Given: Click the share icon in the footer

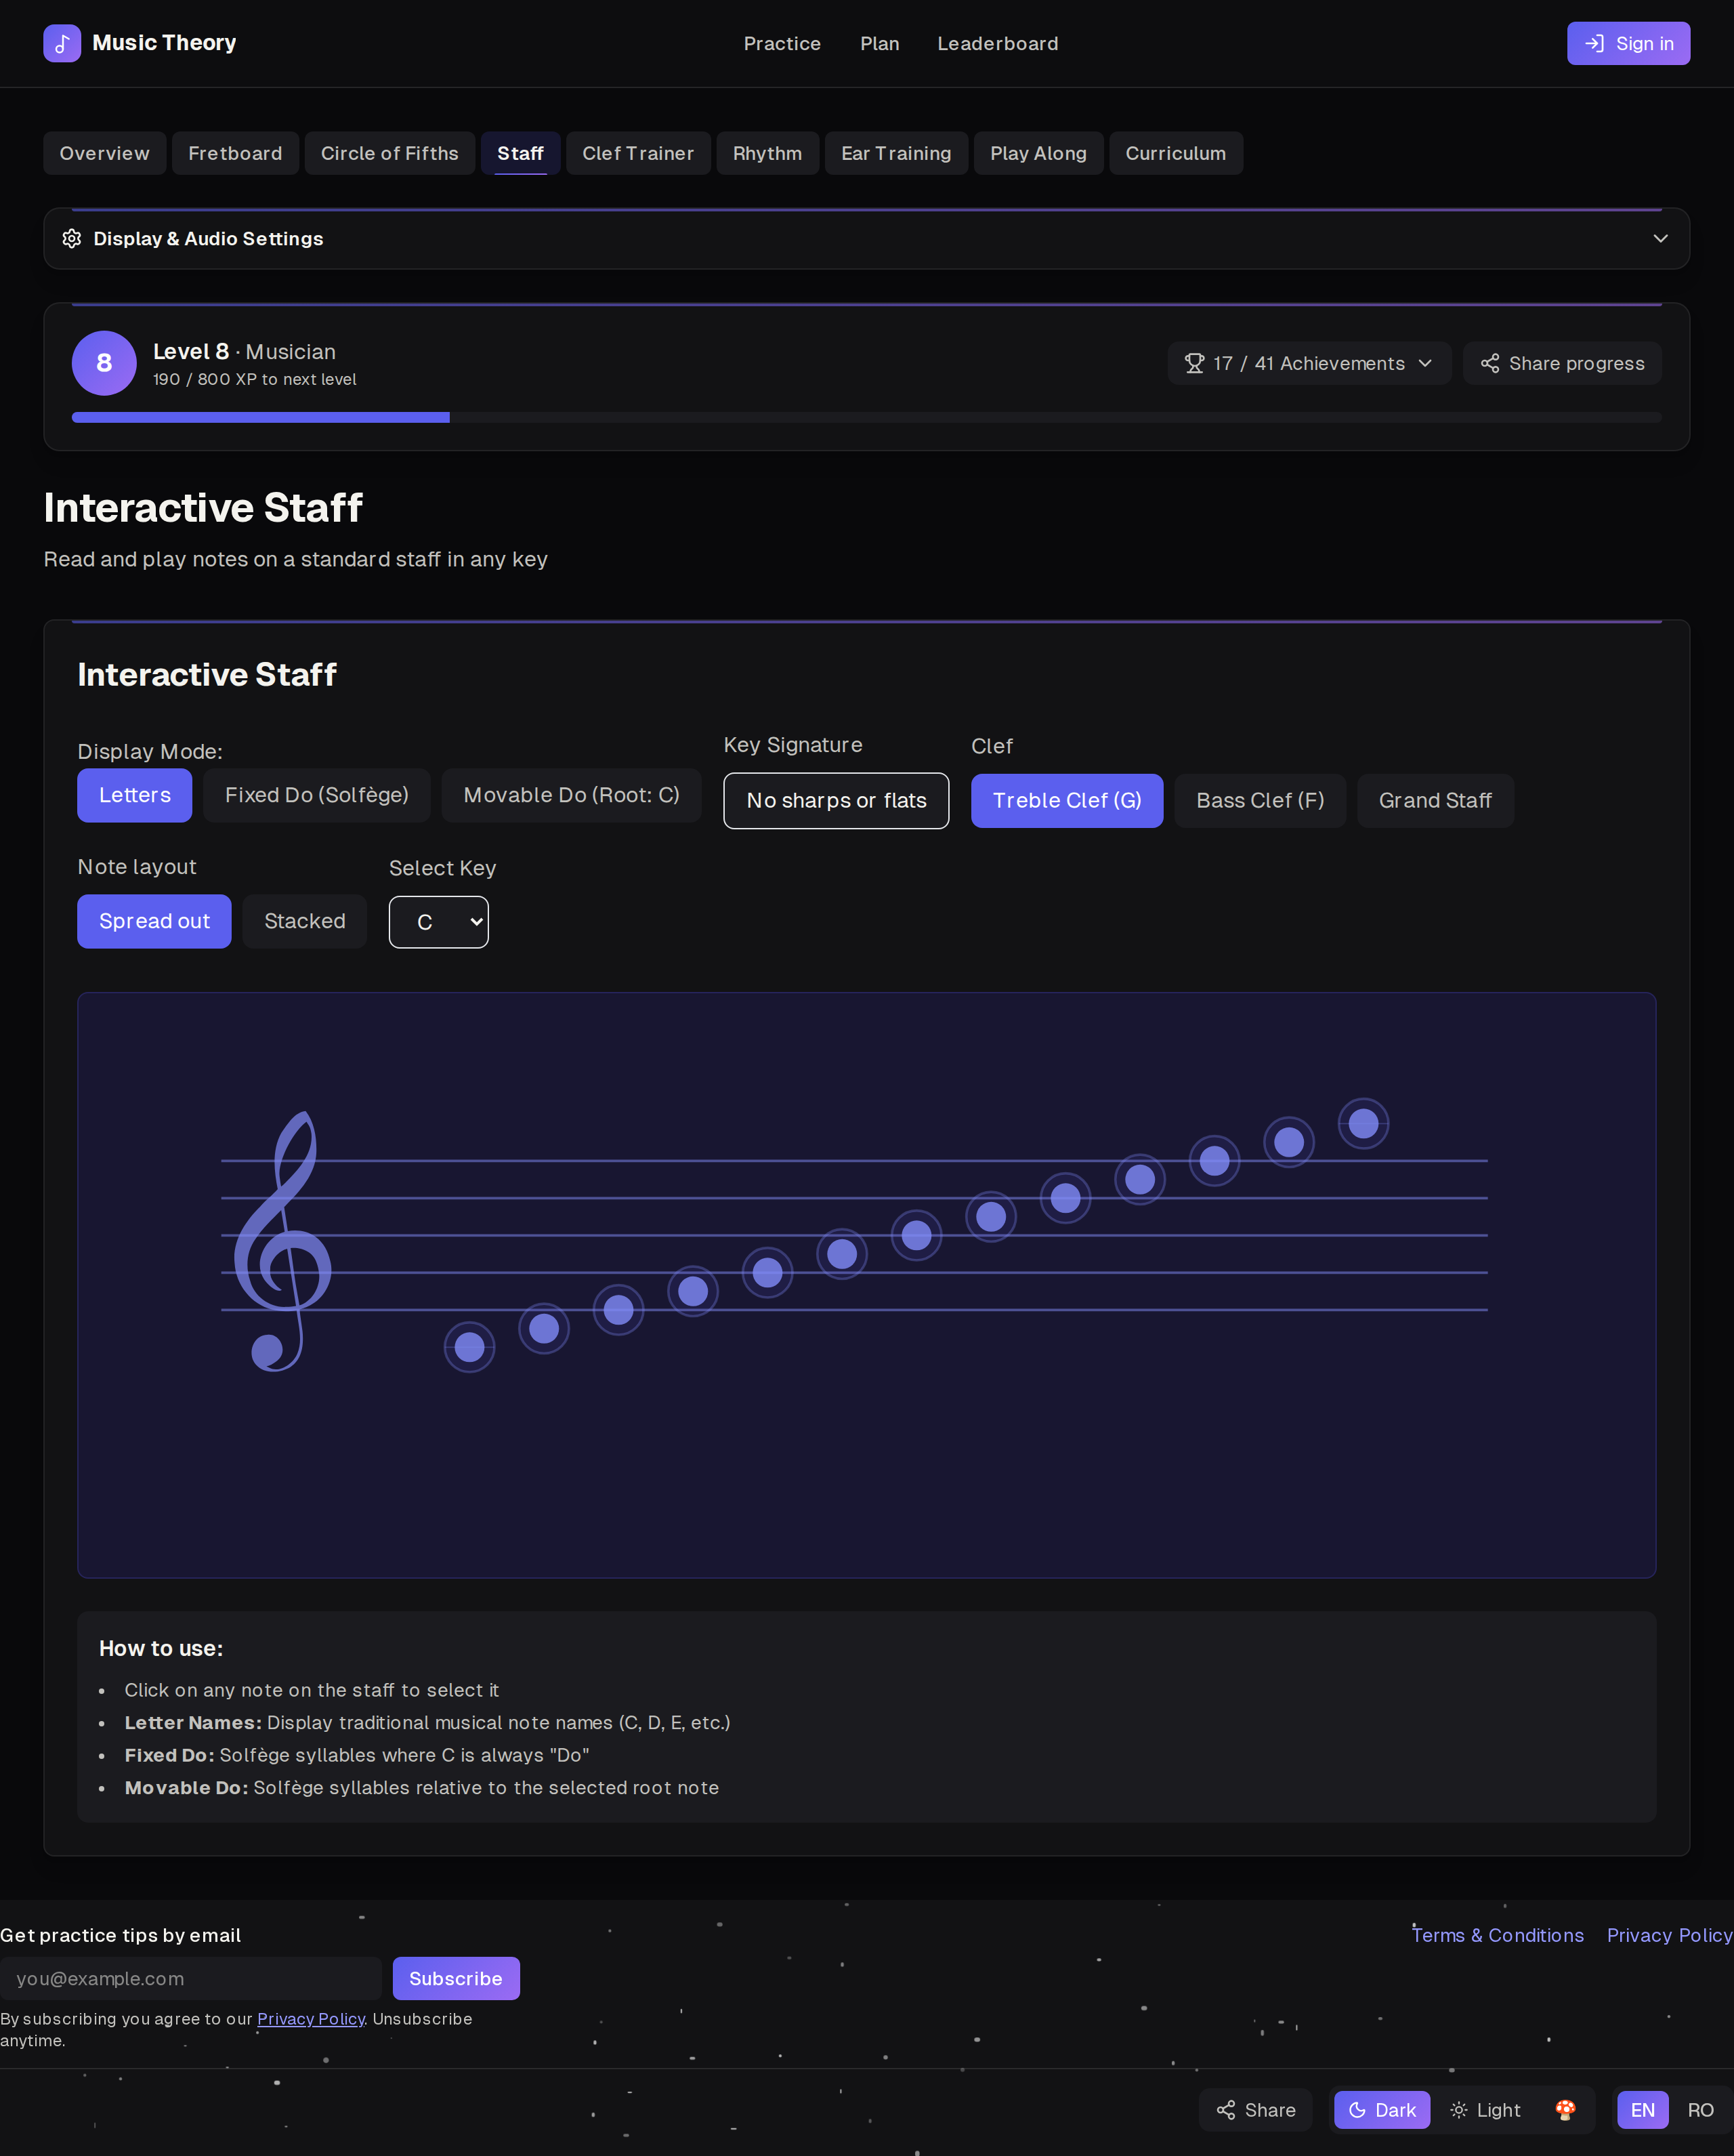Looking at the screenshot, I should 1225,2109.
